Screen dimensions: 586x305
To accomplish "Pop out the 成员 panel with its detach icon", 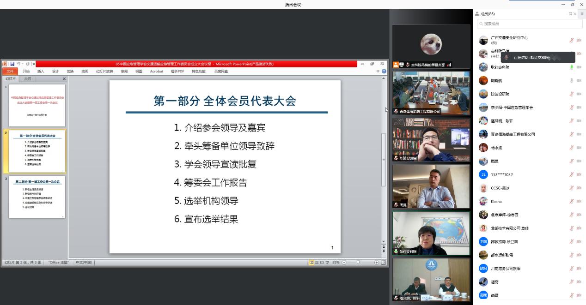I will (570, 13).
